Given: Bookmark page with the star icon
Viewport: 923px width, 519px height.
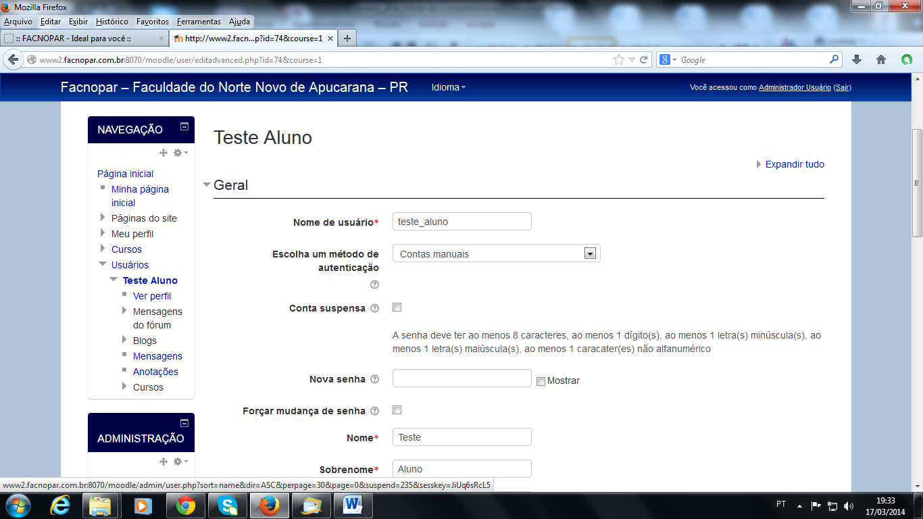Looking at the screenshot, I should tap(619, 59).
